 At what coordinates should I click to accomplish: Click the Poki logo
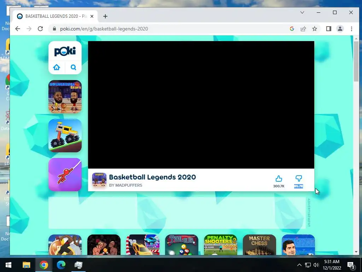click(x=65, y=51)
